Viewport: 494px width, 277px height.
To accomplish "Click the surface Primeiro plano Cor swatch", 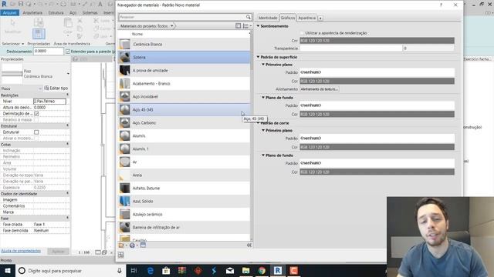I will (x=377, y=81).
